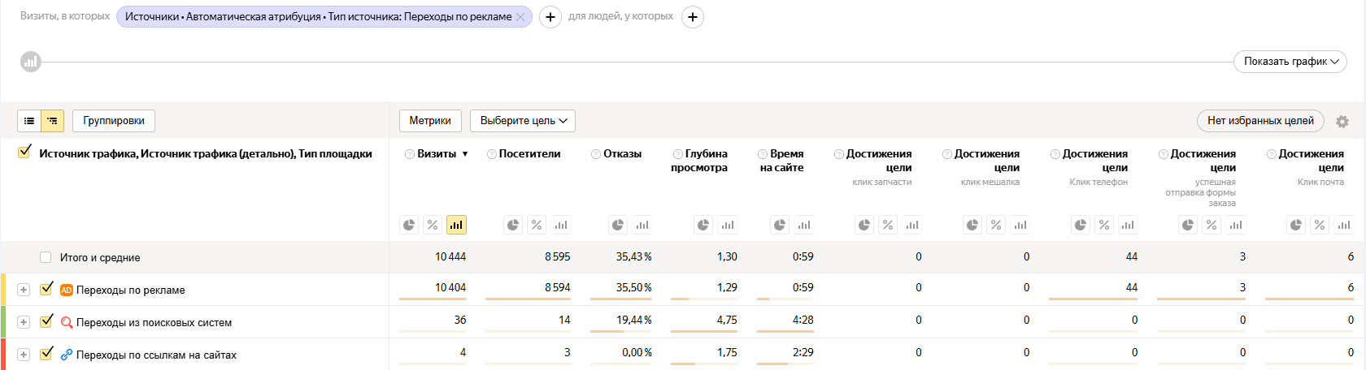Sort by the Визиты column header
Viewport: 1366px width, 370px height.
click(437, 154)
